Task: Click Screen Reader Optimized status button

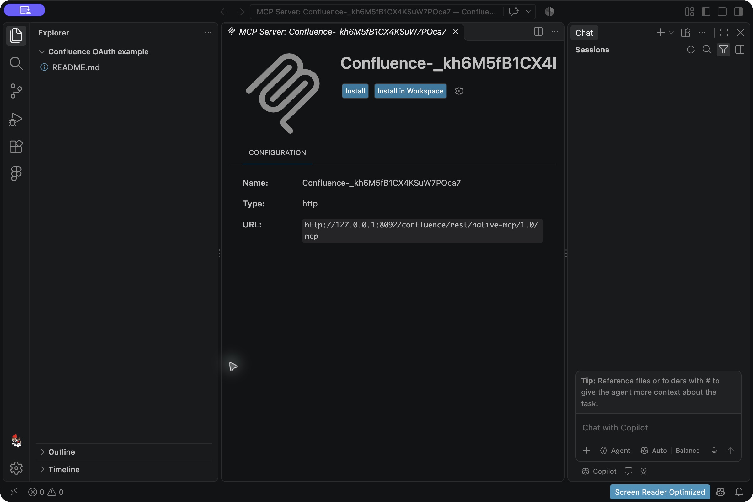Action: pyautogui.click(x=660, y=492)
